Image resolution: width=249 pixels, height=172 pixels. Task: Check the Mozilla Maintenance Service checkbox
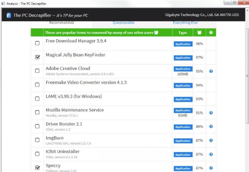point(37,112)
